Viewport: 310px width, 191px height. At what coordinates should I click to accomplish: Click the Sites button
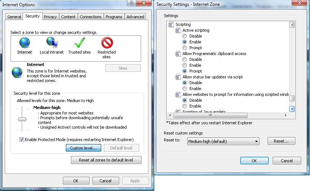[x=123, y=68]
